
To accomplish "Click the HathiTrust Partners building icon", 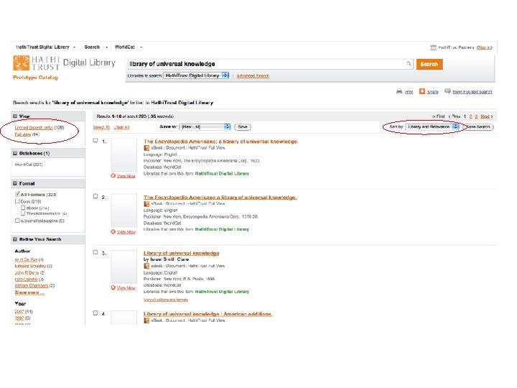I will 433,47.
